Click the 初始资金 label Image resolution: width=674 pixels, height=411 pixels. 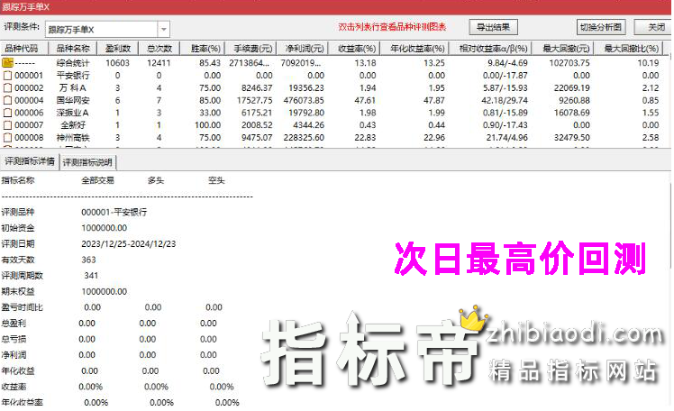click(18, 228)
